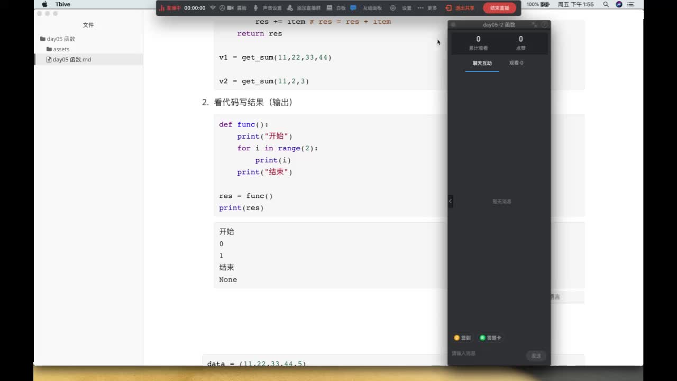Click the def func(): code line
677x381 pixels.
point(244,124)
